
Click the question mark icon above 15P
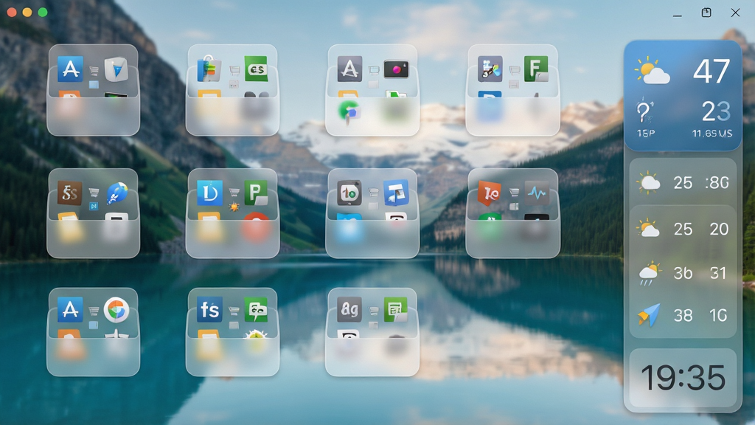[x=644, y=112]
